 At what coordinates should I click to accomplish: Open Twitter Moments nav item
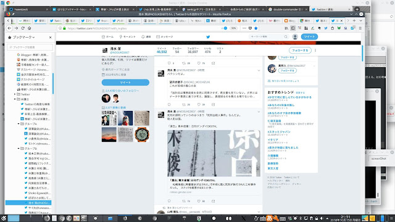click(x=128, y=37)
